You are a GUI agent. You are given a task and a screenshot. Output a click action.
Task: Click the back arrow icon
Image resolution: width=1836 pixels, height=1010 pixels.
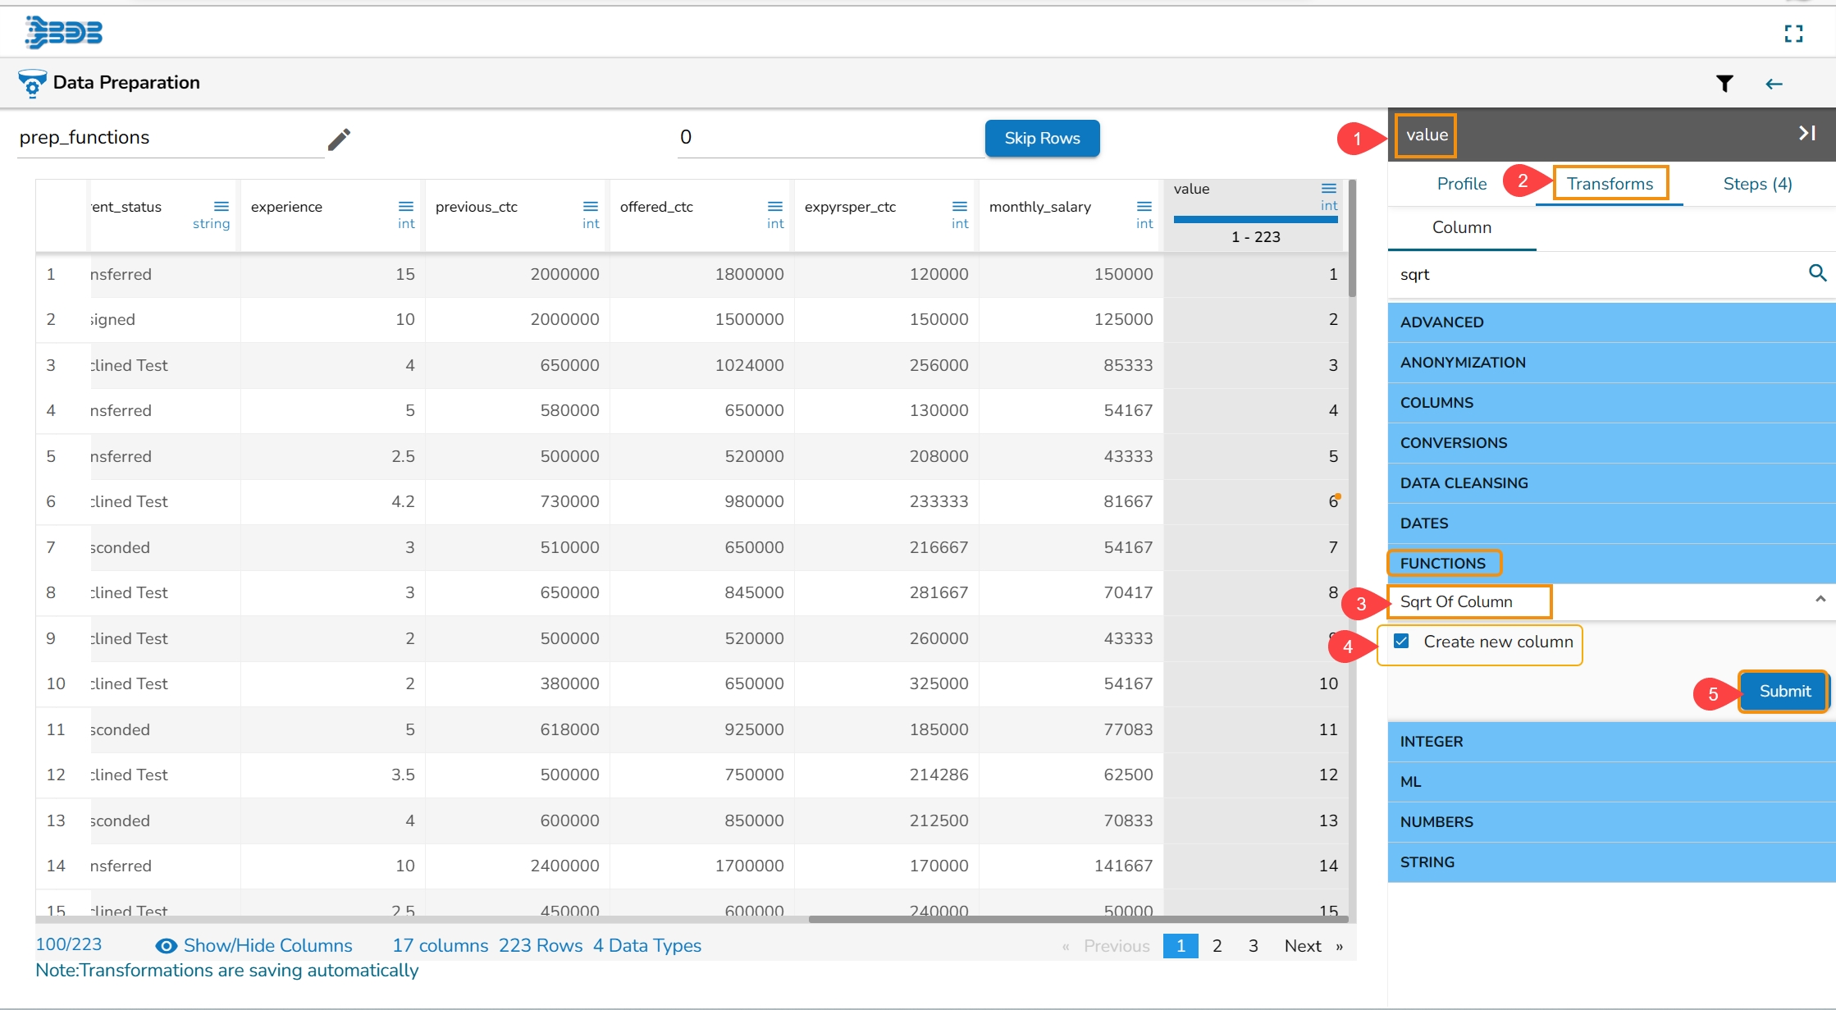click(1774, 84)
